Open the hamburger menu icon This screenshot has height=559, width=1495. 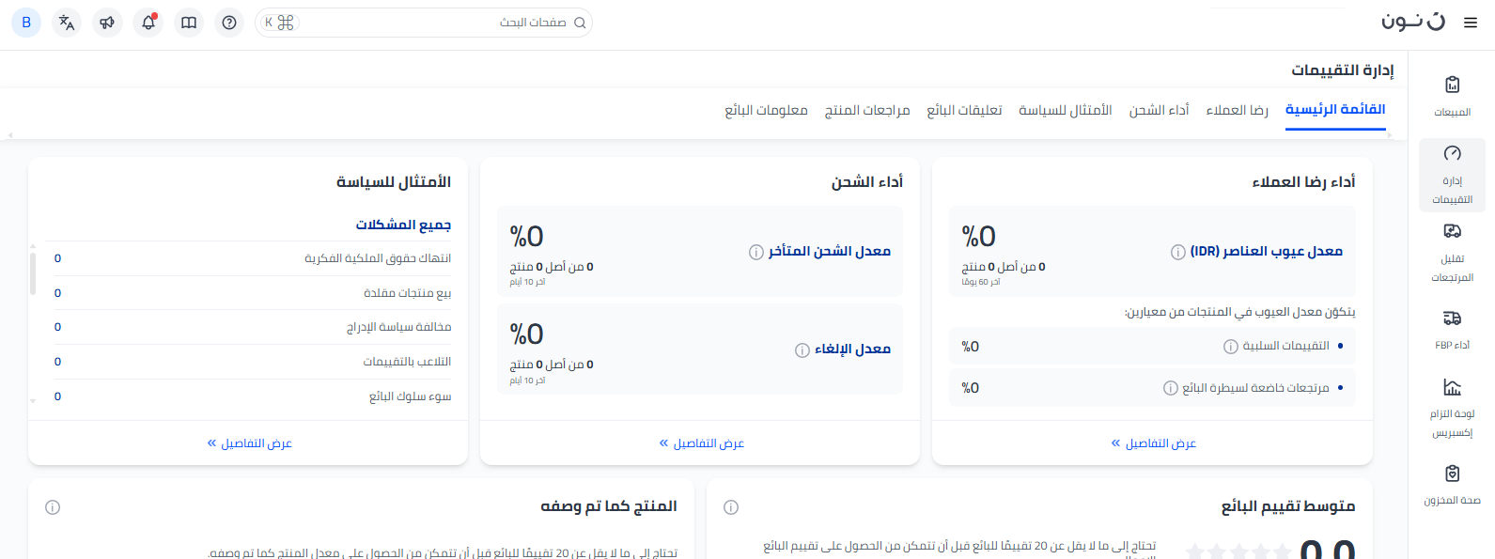click(1471, 23)
